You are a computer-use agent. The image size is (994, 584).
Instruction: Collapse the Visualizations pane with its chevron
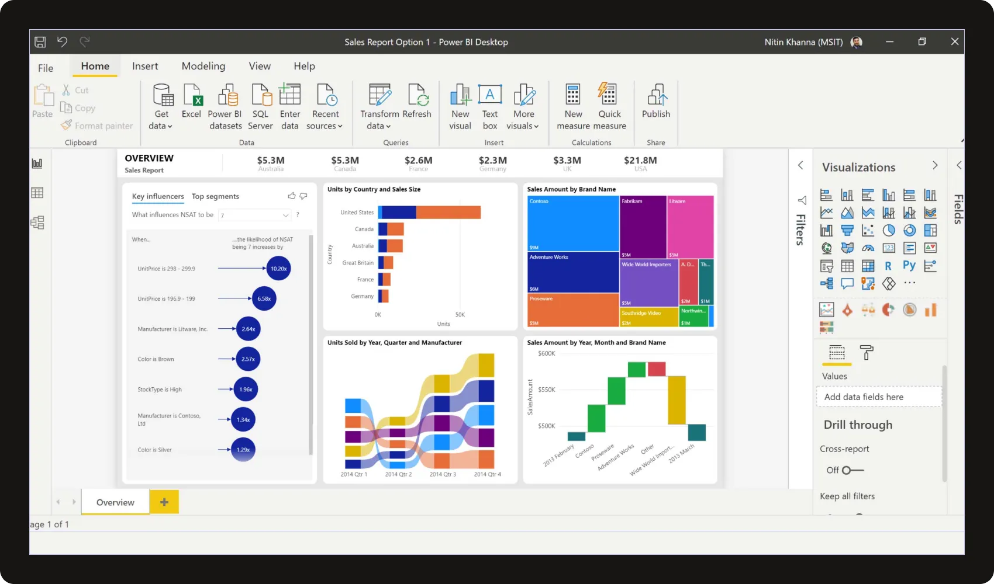tap(934, 165)
